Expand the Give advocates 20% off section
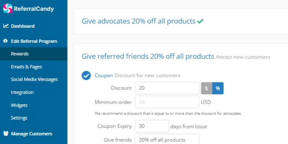 [139, 21]
